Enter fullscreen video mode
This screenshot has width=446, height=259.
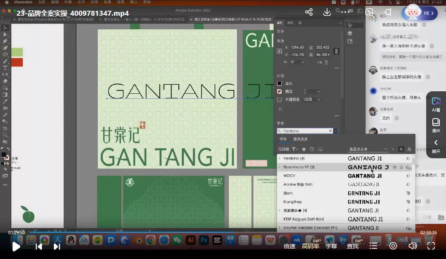coord(431,246)
